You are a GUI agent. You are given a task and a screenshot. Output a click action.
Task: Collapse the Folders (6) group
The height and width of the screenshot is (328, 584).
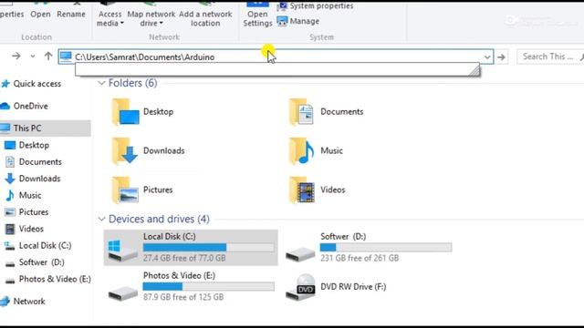[x=101, y=83]
